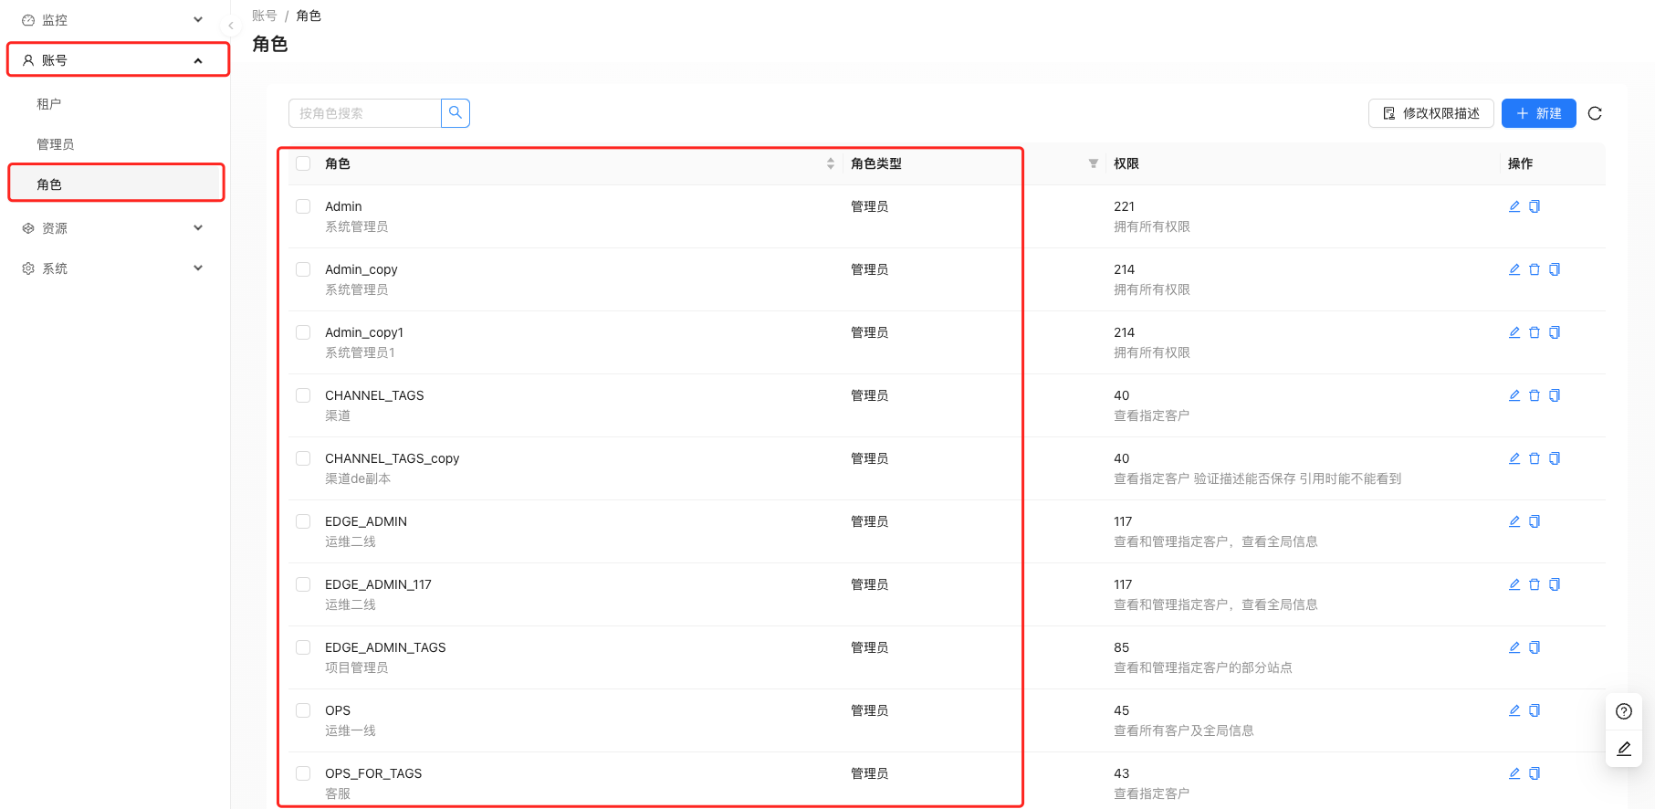1655x809 pixels.
Task: Click the EDGE_ADMIN_TAGS role name
Action: [385, 647]
